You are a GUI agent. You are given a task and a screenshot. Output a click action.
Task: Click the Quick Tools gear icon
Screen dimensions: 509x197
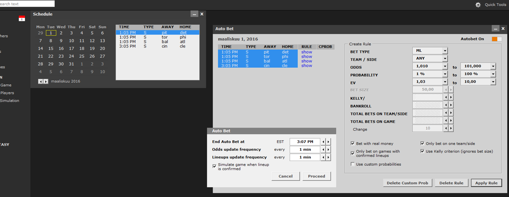(478, 5)
